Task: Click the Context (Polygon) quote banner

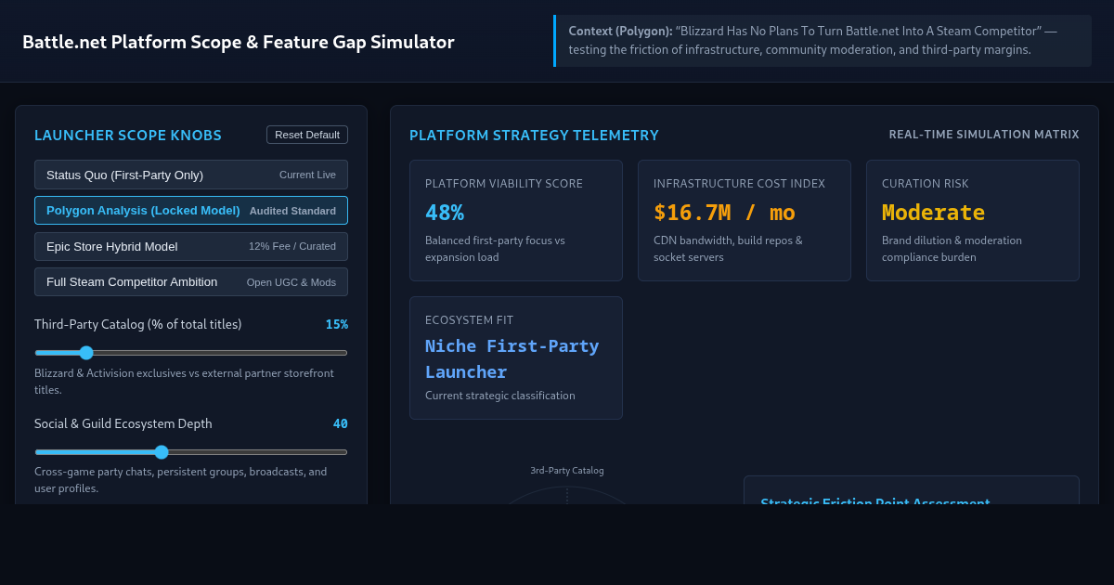Action: pyautogui.click(x=823, y=41)
